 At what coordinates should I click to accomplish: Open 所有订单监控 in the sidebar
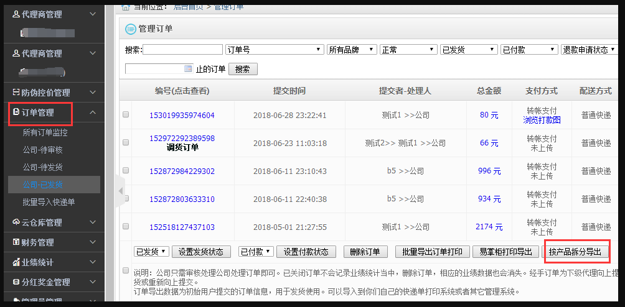click(45, 132)
